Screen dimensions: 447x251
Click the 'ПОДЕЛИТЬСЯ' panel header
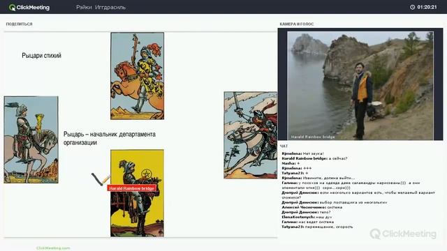(19, 24)
